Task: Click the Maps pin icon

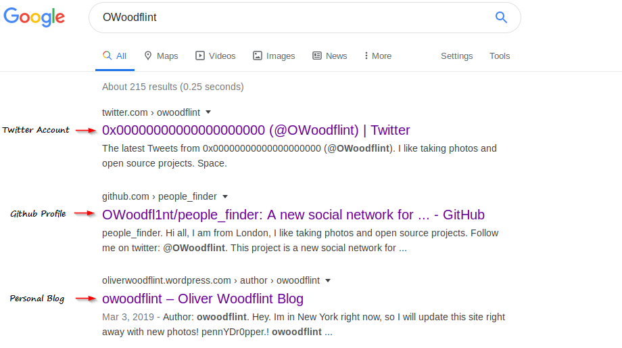Action: [148, 56]
